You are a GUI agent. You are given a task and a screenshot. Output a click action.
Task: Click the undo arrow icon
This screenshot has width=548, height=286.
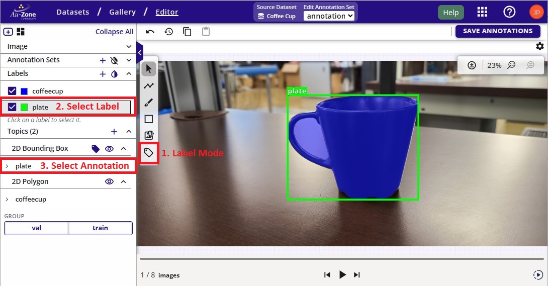(150, 32)
